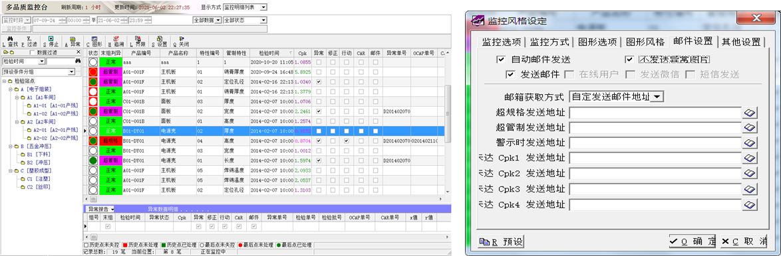This screenshot has width=781, height=256.
Task: Open the 异常报告 dropdown
Action: [x=113, y=210]
